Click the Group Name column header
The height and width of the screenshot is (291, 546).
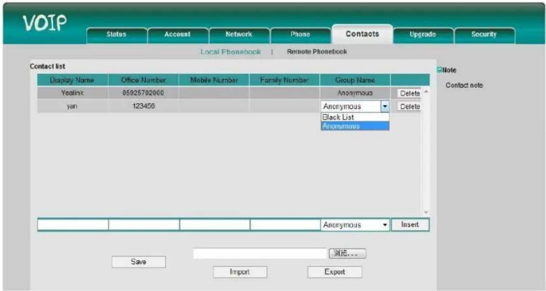coord(355,80)
